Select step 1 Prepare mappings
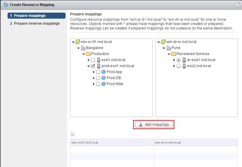This screenshot has width=242, height=167. pyautogui.click(x=37, y=16)
